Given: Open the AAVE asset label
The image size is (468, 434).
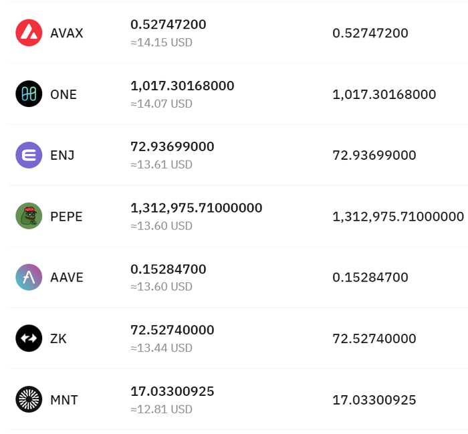Looking at the screenshot, I should tap(67, 278).
